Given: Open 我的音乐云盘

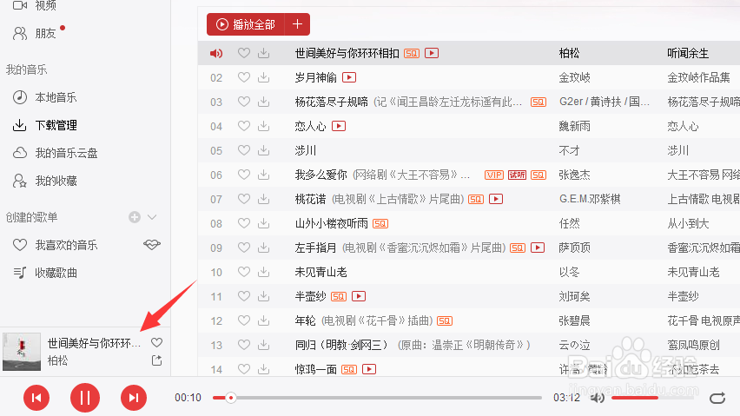Looking at the screenshot, I should click(55, 153).
